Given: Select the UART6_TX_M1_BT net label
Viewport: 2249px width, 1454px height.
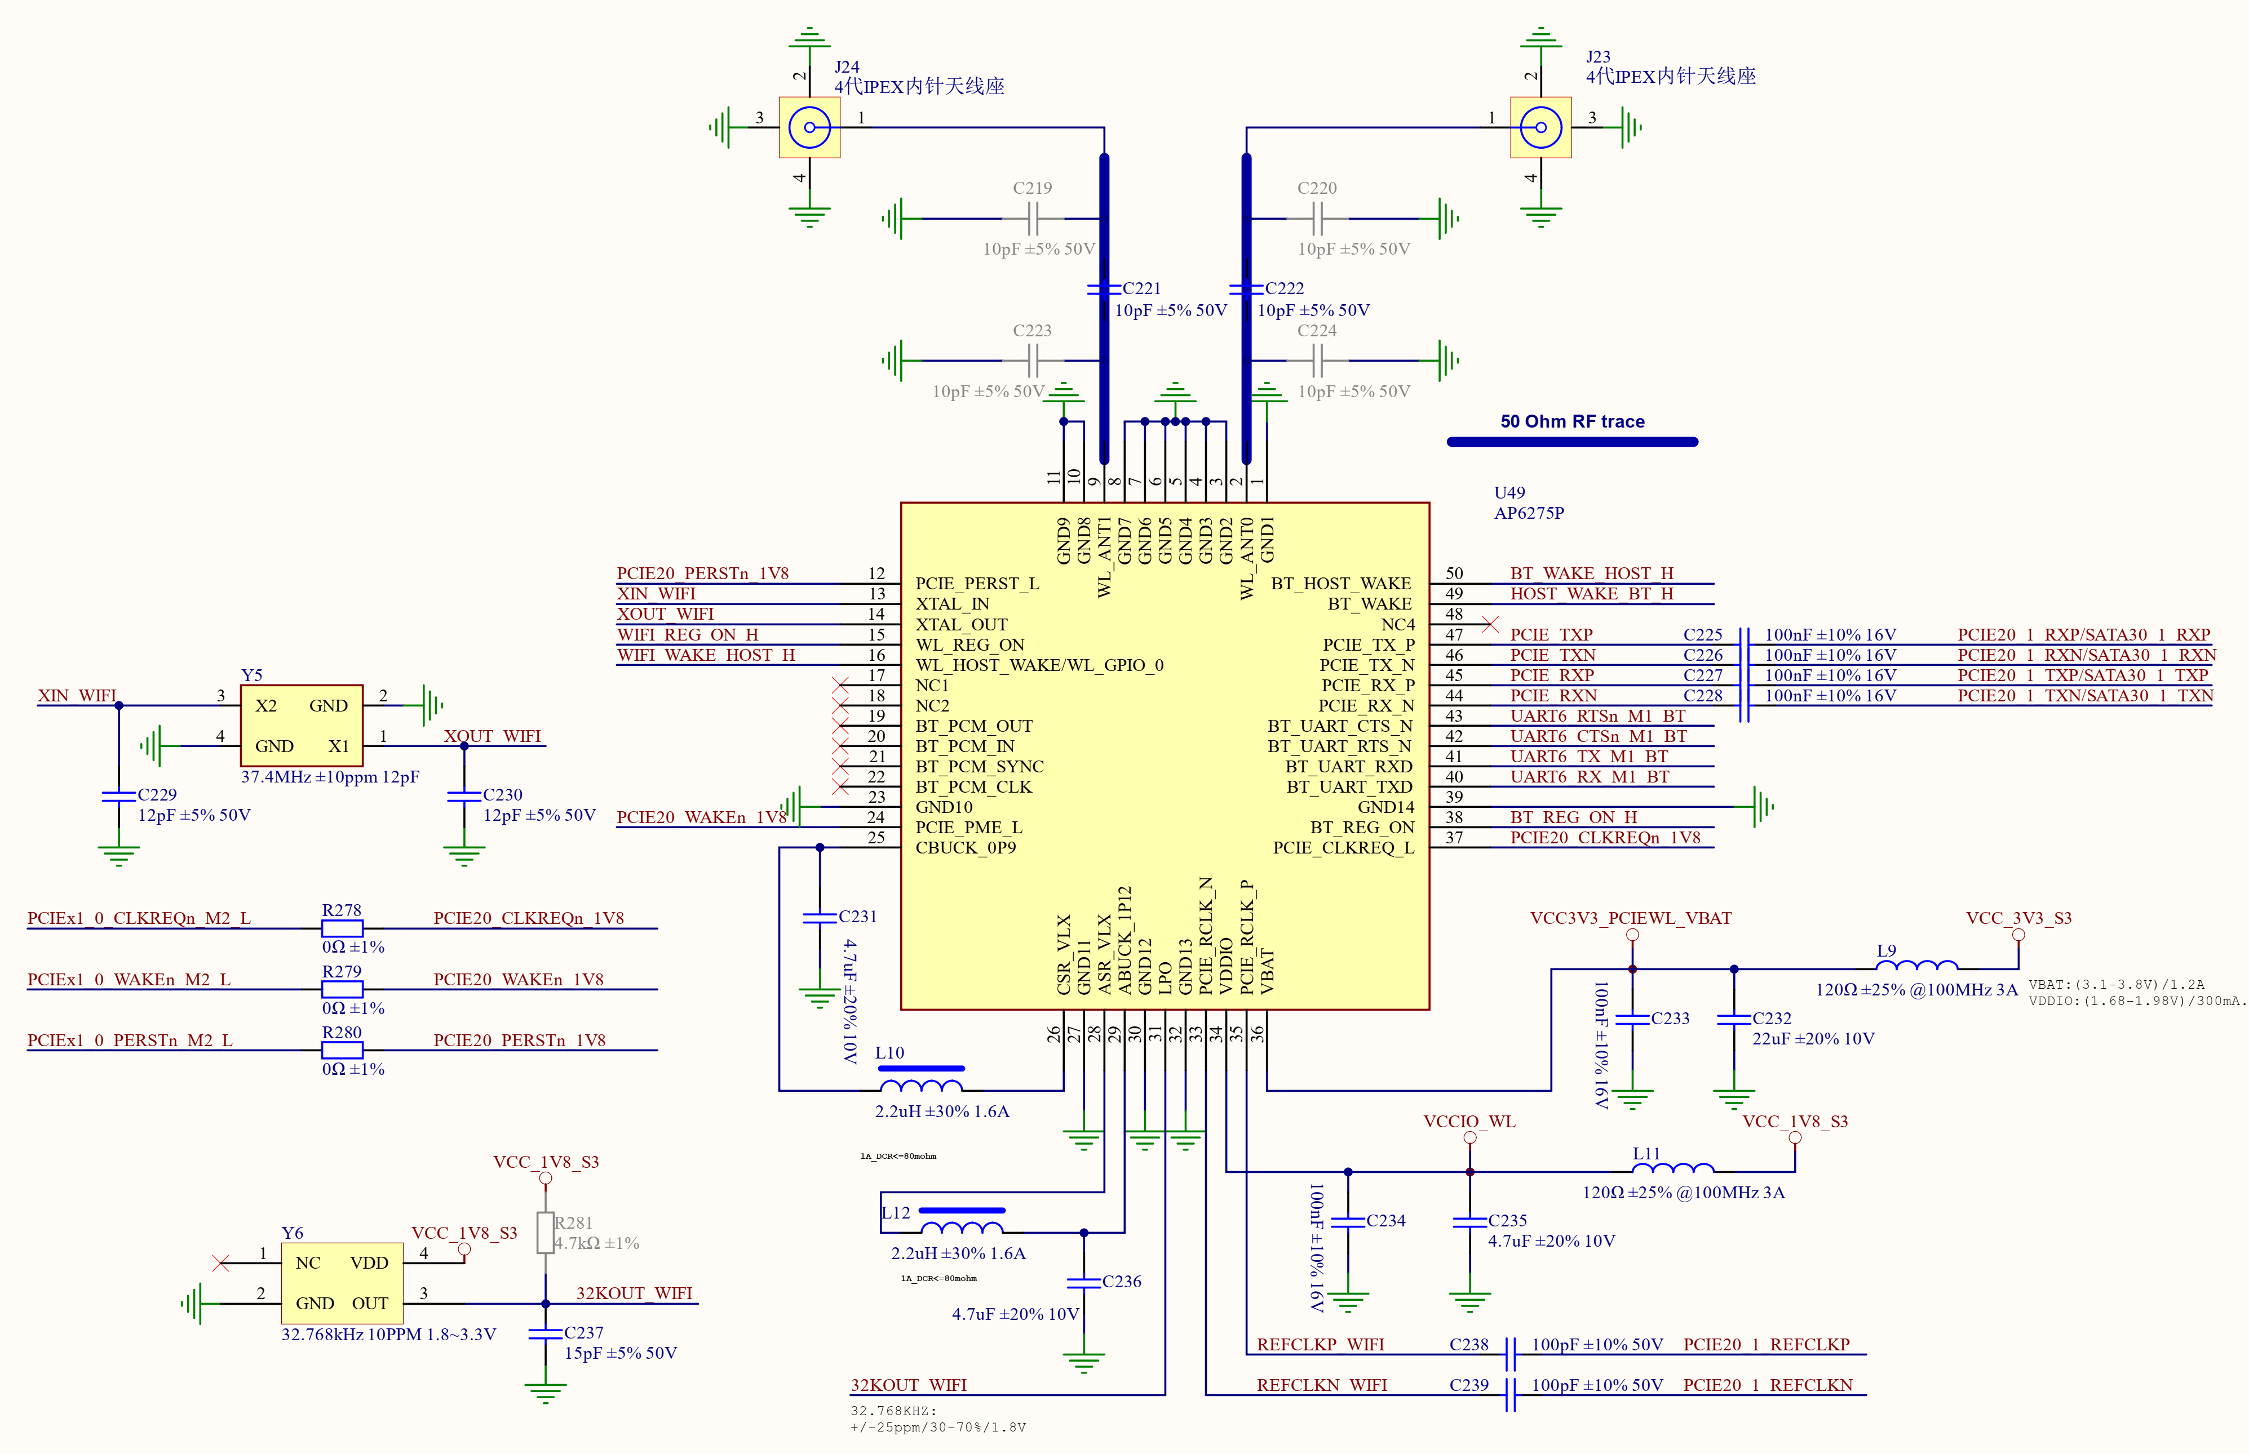Looking at the screenshot, I should [1589, 757].
